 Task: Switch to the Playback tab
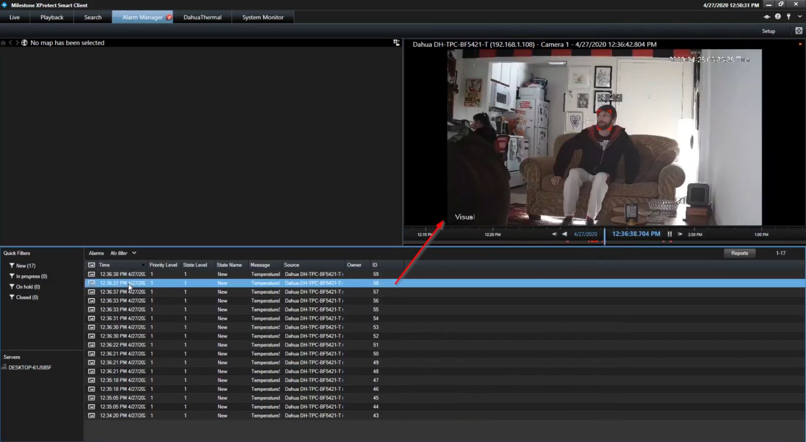[x=52, y=17]
